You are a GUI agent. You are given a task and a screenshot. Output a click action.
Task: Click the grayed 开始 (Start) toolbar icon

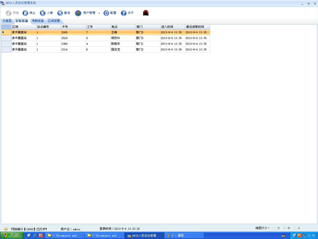9,13
